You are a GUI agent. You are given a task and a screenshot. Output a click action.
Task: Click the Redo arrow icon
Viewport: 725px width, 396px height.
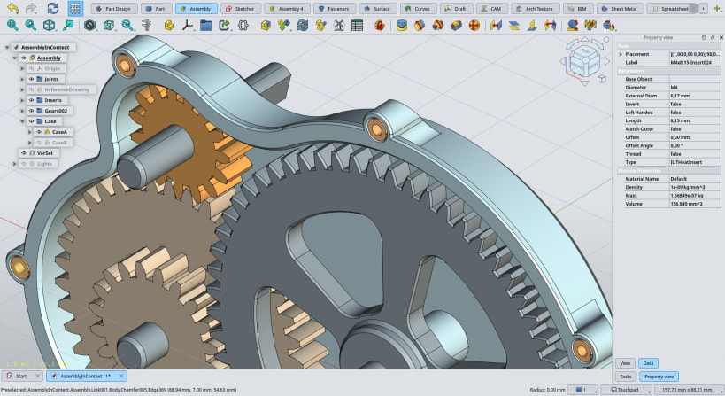(x=31, y=8)
